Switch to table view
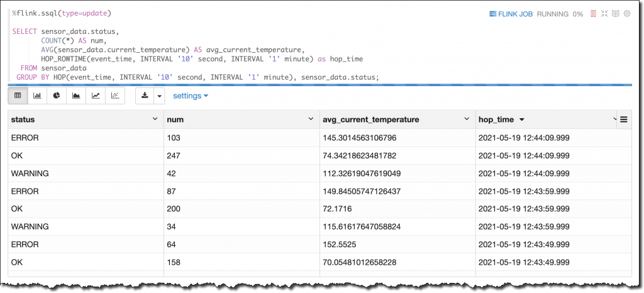 click(x=18, y=96)
